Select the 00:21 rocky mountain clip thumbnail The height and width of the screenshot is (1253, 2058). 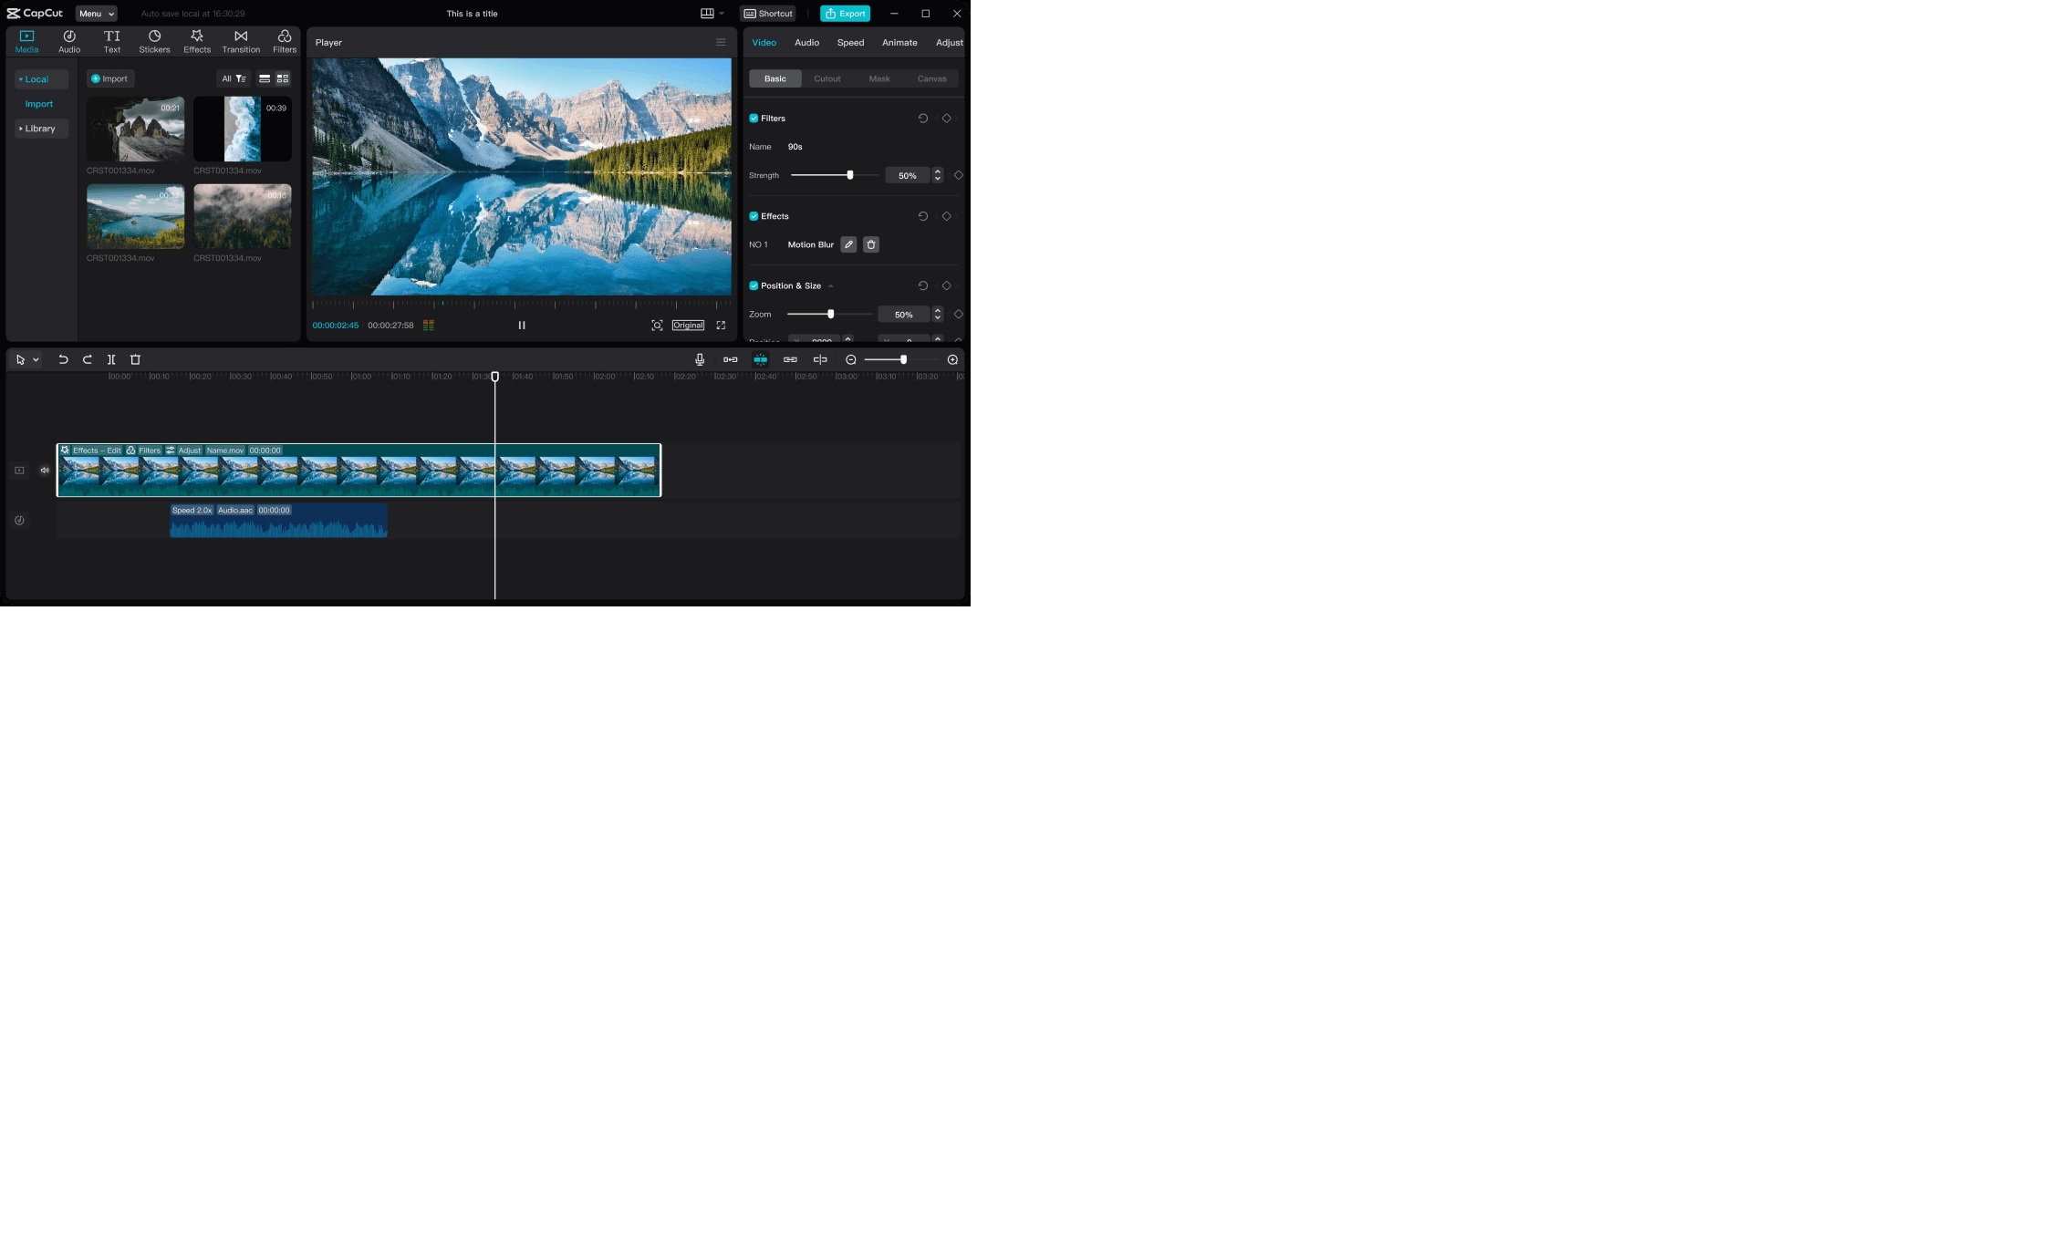tap(135, 129)
